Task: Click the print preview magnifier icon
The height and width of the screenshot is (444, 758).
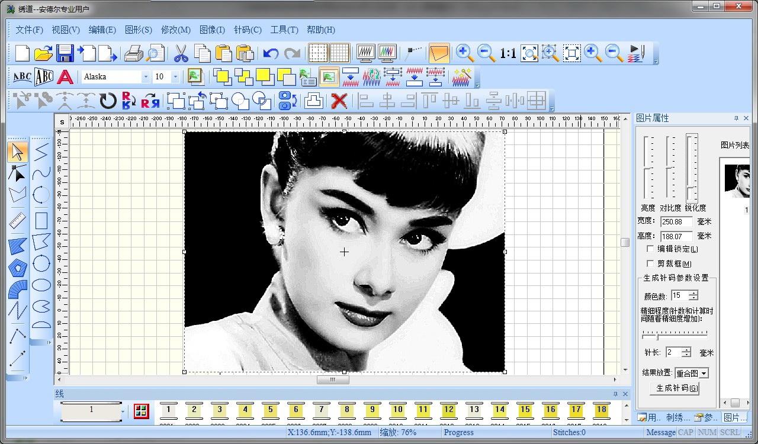Action: pos(155,53)
